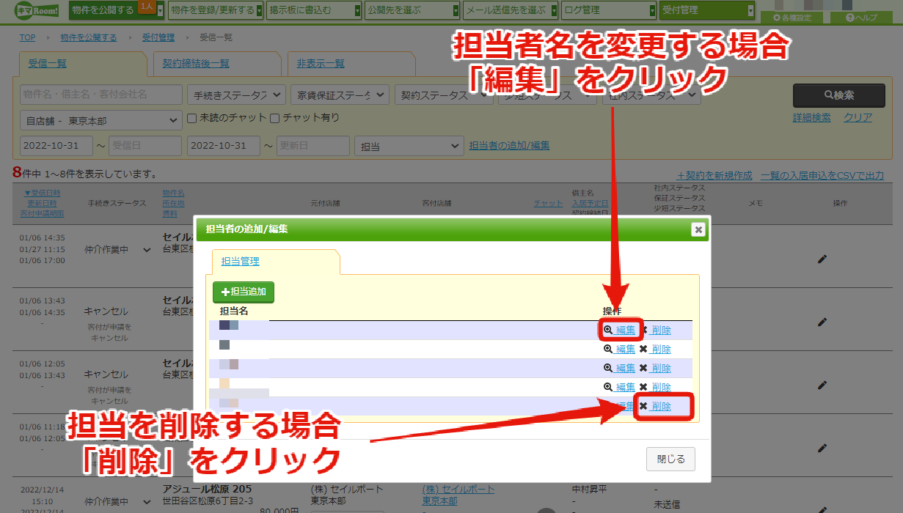Open the 受付管理 top menu
903x513 pixels.
[x=707, y=10]
